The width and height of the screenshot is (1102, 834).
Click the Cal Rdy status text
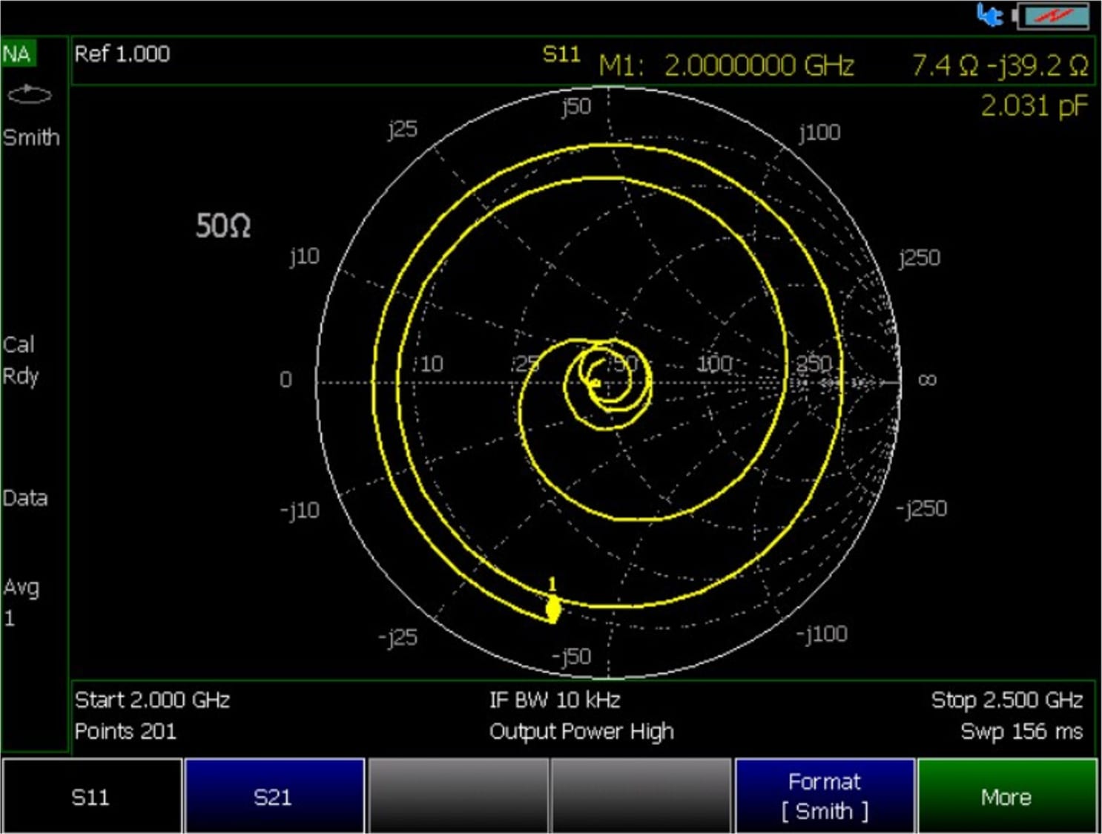click(x=20, y=361)
